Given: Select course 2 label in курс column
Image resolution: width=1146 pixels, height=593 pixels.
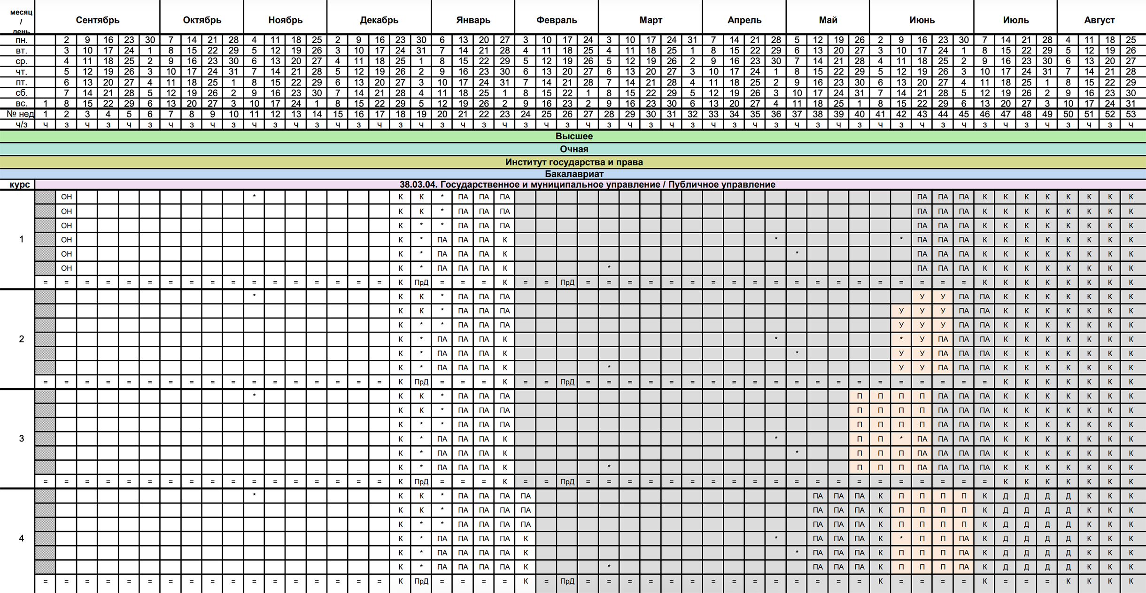Looking at the screenshot, I should (17, 339).
